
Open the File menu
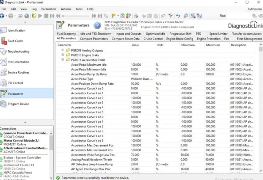coord(4,9)
